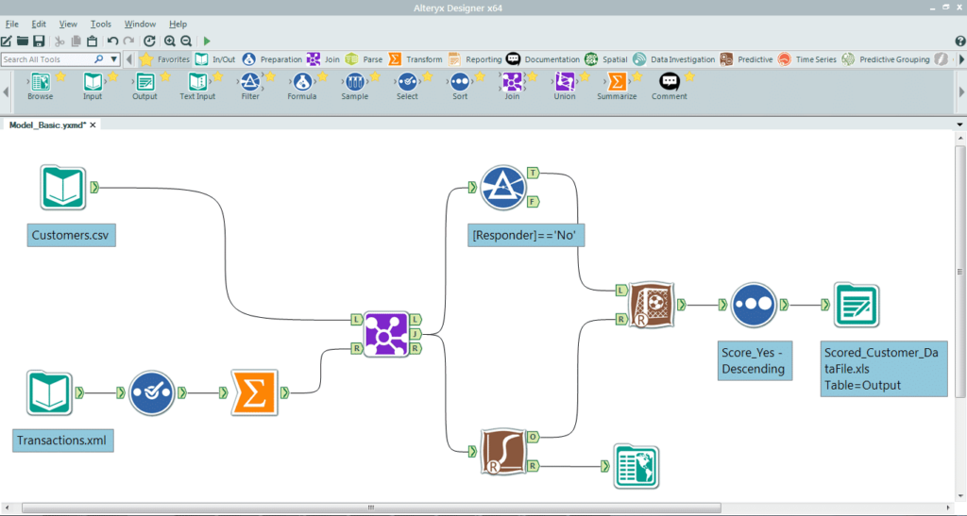The height and width of the screenshot is (516, 967).
Task: Switch to the Predictive tool category
Action: [x=746, y=59]
